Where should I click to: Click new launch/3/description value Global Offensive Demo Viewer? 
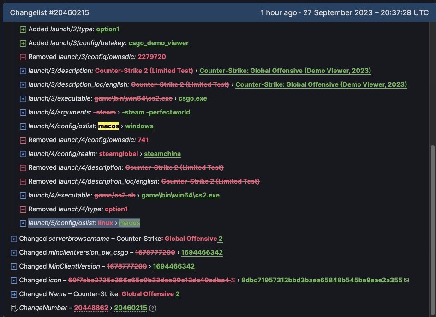285,71
